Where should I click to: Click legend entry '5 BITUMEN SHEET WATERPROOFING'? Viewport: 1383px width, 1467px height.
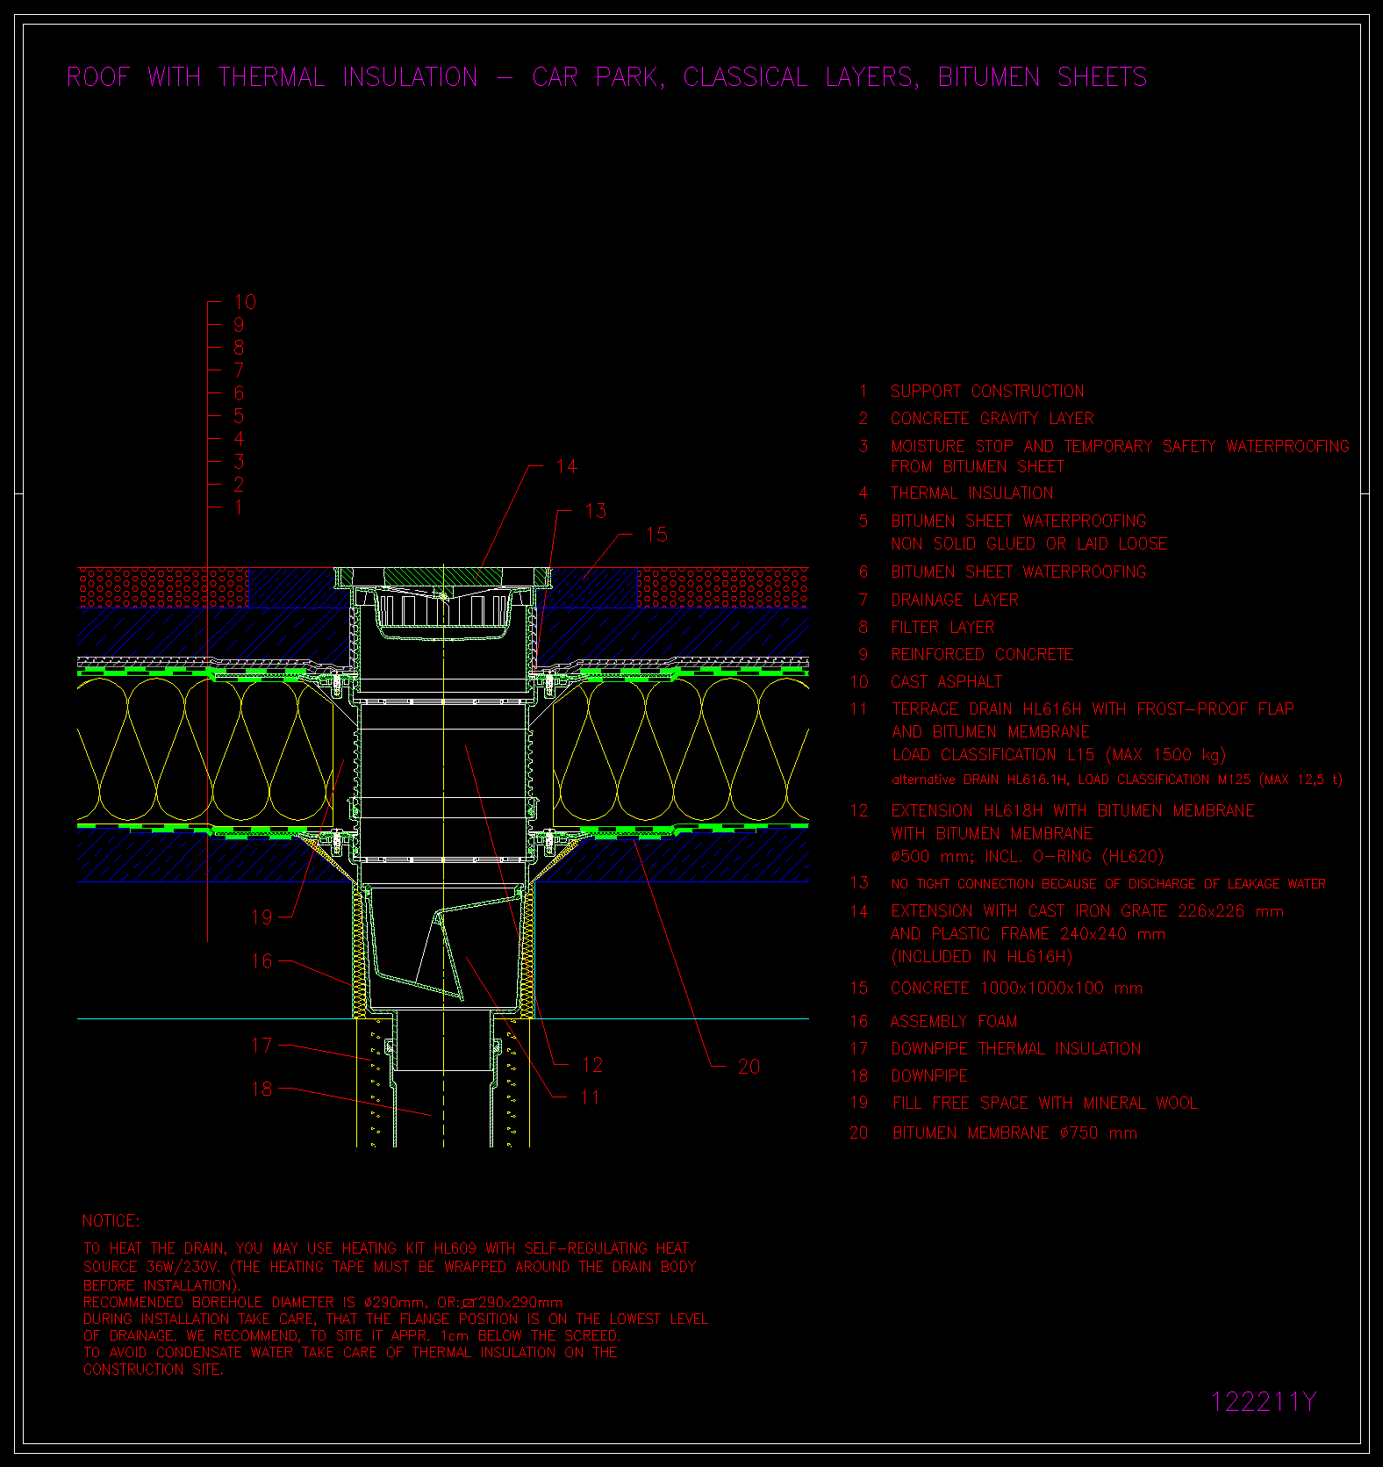(1002, 521)
